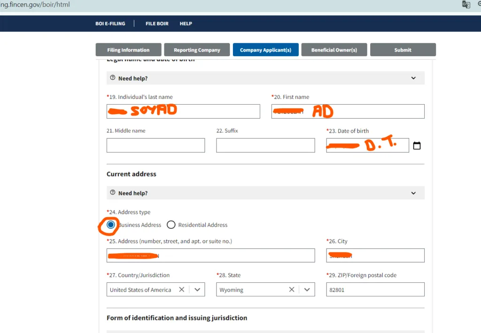Clear the United States of America country selection
This screenshot has height=333, width=481.
tap(182, 290)
